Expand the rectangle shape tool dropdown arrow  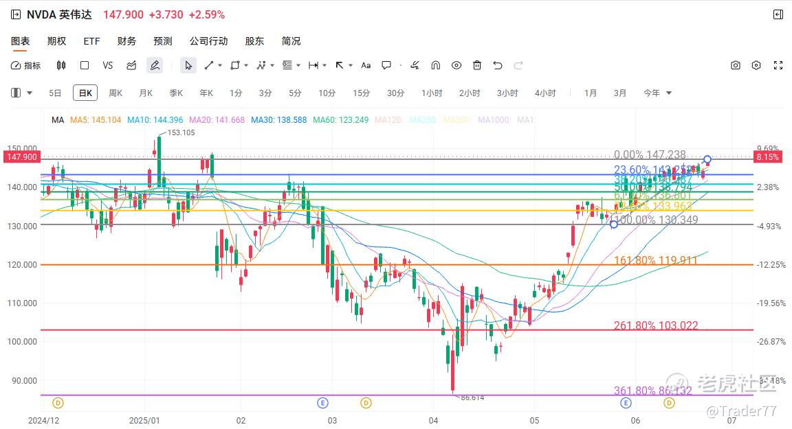click(246, 65)
